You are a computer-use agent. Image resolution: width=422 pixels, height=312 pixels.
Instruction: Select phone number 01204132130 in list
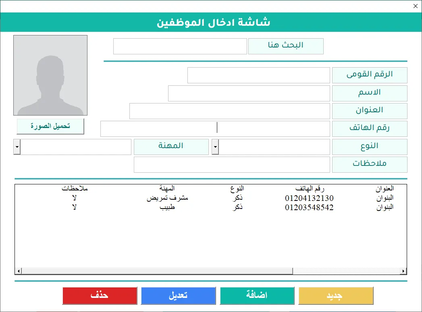pos(309,198)
